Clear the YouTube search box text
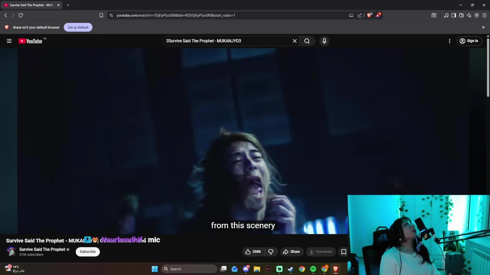This screenshot has height=275, width=490. [x=295, y=41]
